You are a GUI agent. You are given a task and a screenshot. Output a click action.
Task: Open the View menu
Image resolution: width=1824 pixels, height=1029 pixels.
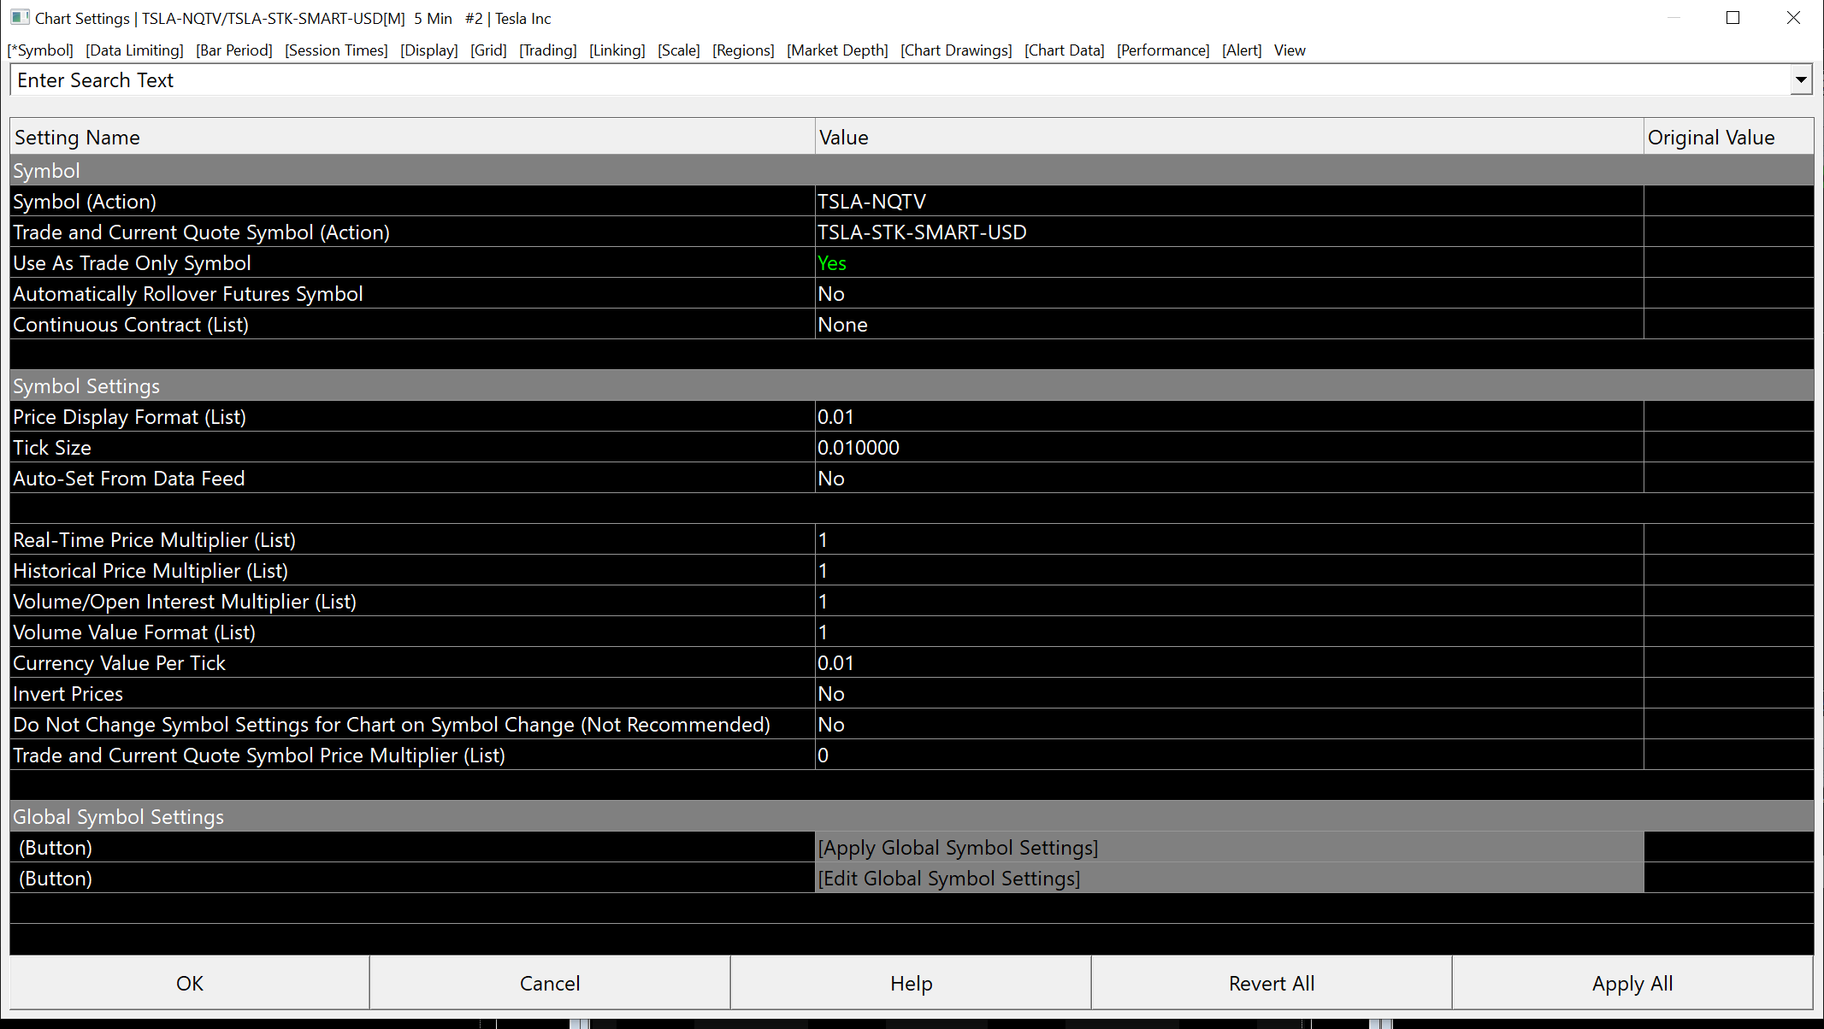click(1289, 50)
